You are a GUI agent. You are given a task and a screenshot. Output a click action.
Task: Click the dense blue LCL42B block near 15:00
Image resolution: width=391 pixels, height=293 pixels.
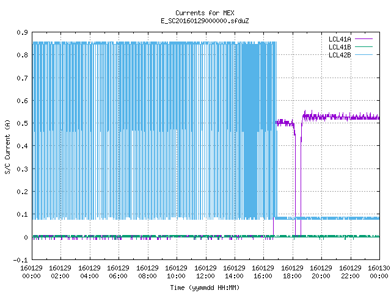click(x=251, y=131)
